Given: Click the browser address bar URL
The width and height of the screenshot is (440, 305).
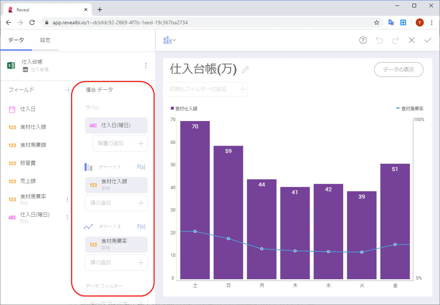Looking at the screenshot, I should [x=120, y=22].
